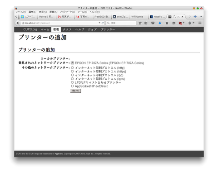Open the クラス navigation link

click(x=67, y=29)
